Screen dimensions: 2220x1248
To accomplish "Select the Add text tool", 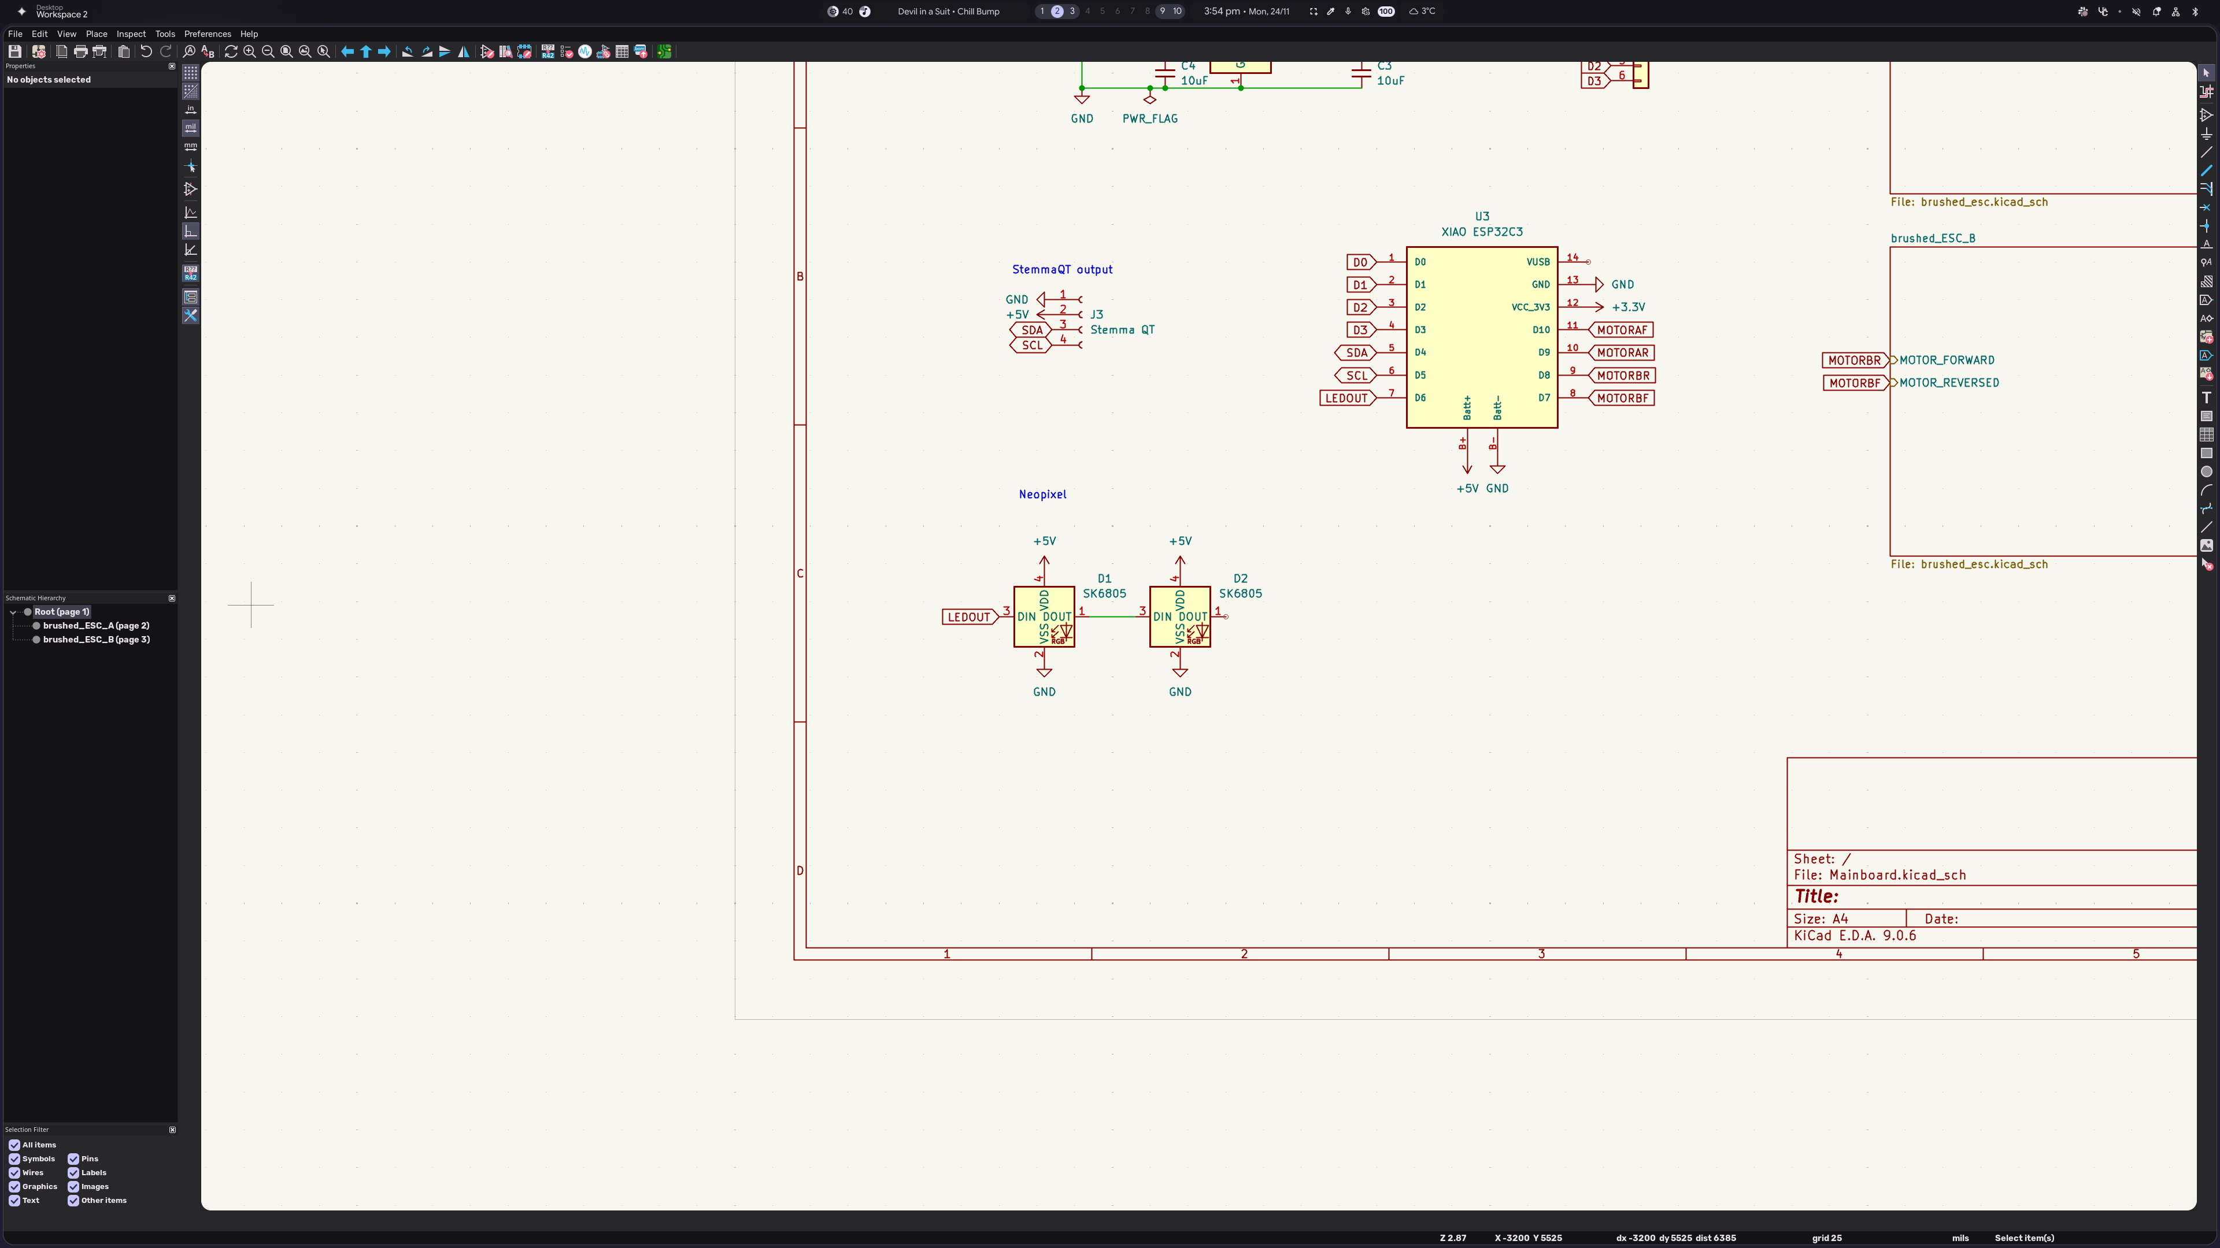I will coord(2206,397).
